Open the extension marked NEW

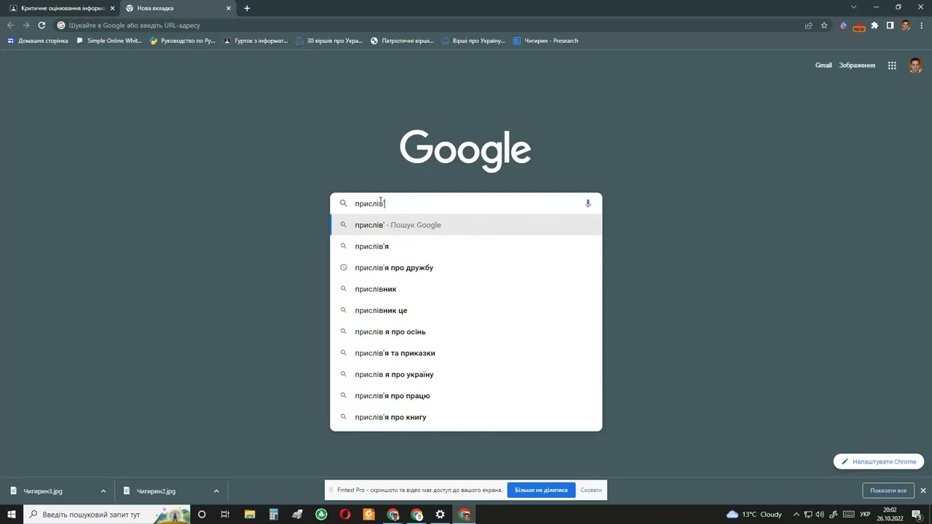point(858,26)
